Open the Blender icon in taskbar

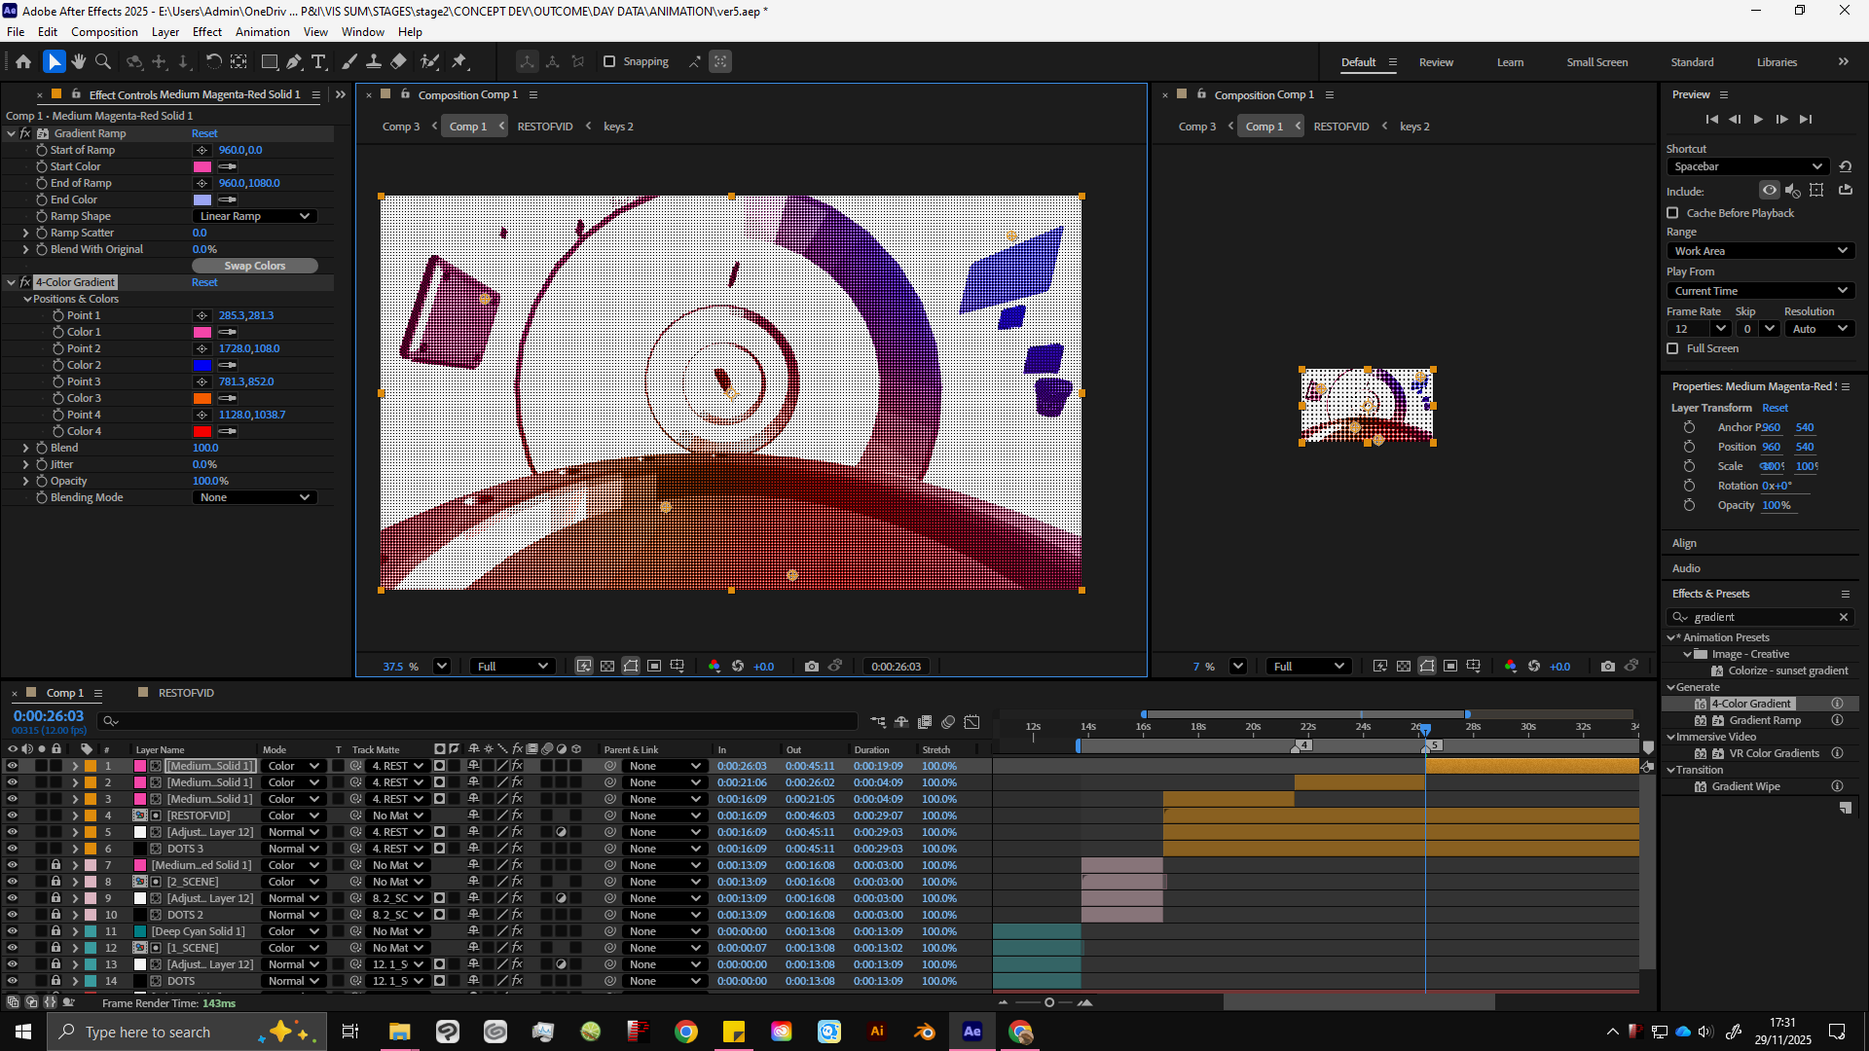pos(925,1032)
